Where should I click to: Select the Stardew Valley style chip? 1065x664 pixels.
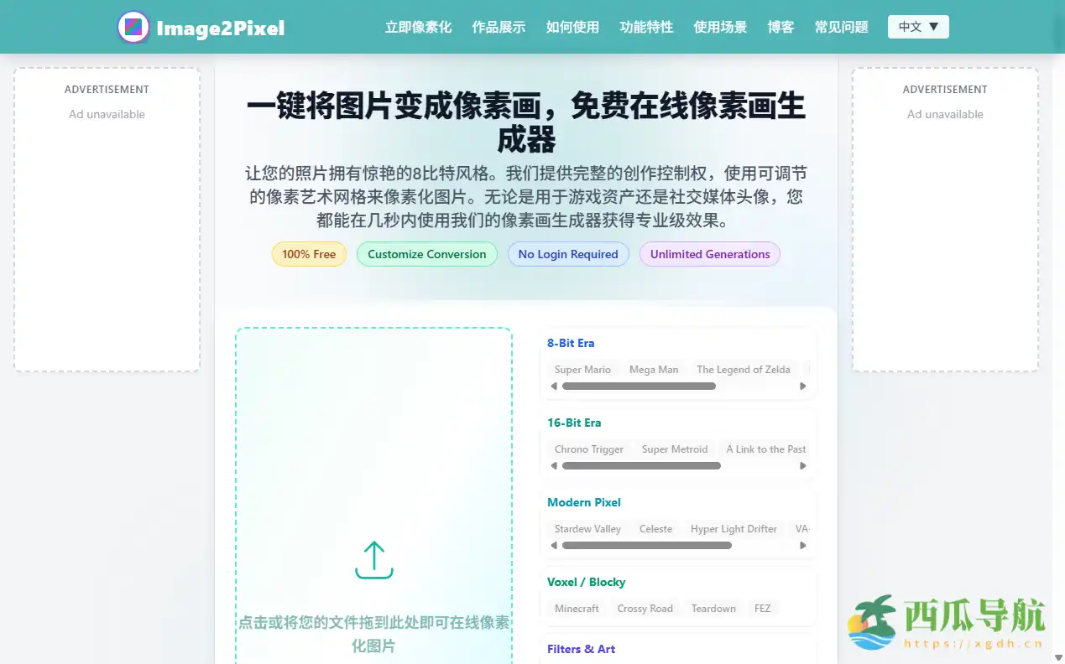(587, 528)
